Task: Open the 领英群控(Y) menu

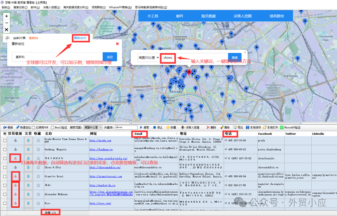Action: point(99,7)
